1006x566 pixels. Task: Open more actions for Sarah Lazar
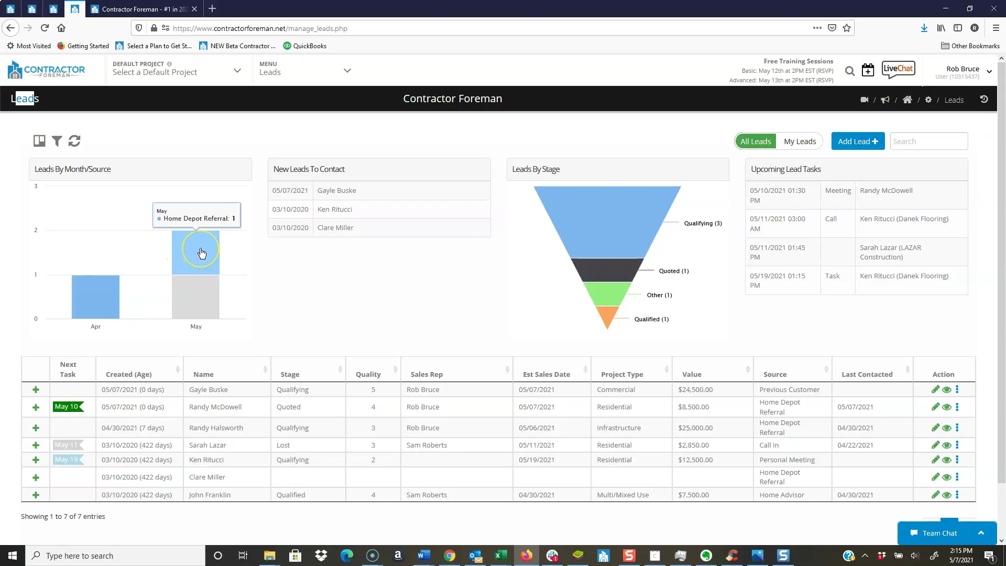pos(957,445)
